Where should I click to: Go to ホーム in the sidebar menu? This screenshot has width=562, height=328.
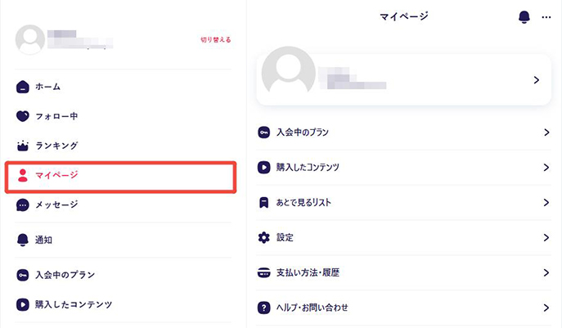(x=47, y=87)
